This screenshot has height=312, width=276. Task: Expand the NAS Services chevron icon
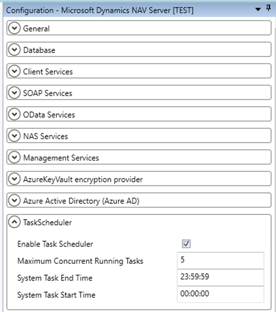pos(14,136)
